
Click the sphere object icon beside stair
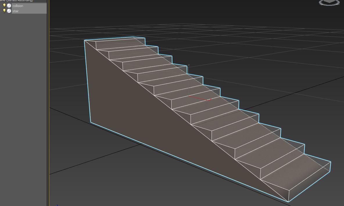tap(9, 11)
